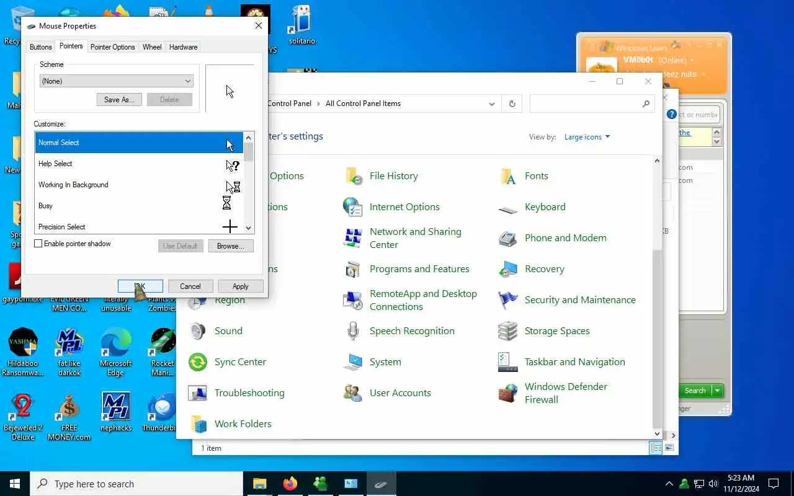Select Normal Select pointer row
This screenshot has width=794, height=496.
pyautogui.click(x=139, y=143)
